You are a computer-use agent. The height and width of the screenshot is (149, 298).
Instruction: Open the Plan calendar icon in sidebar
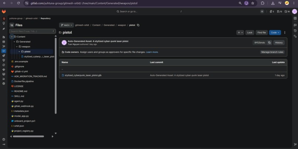click(x=4, y=42)
